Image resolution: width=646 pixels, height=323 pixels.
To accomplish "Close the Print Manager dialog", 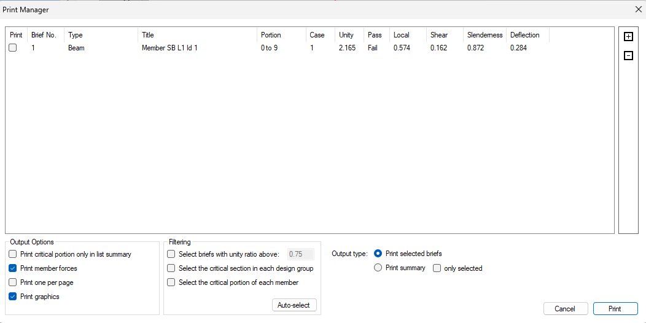I will click(637, 9).
